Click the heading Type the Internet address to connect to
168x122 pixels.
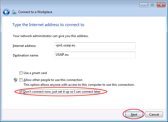48,25
